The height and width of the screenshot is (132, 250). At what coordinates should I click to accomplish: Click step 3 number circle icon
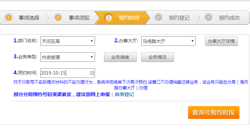pyautogui.click(x=108, y=18)
